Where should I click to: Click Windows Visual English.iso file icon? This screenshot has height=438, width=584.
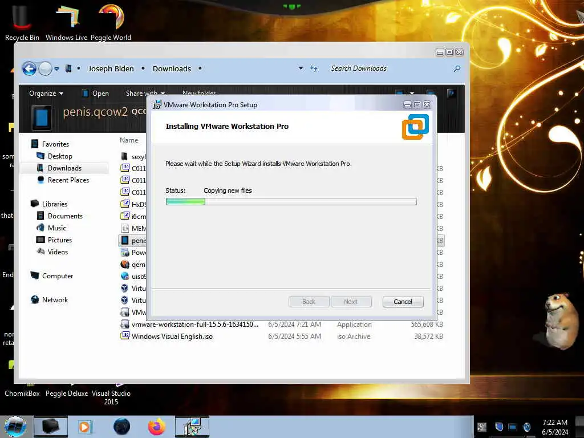(x=125, y=336)
